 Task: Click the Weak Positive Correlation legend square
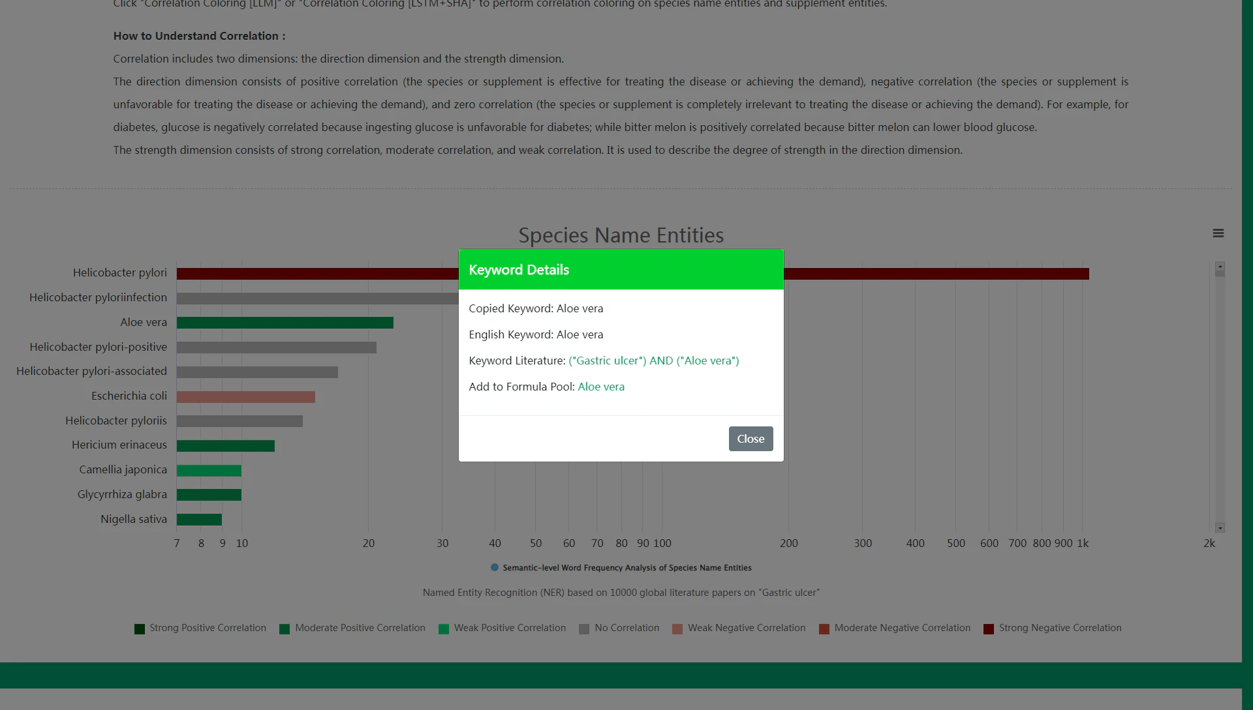coord(444,629)
